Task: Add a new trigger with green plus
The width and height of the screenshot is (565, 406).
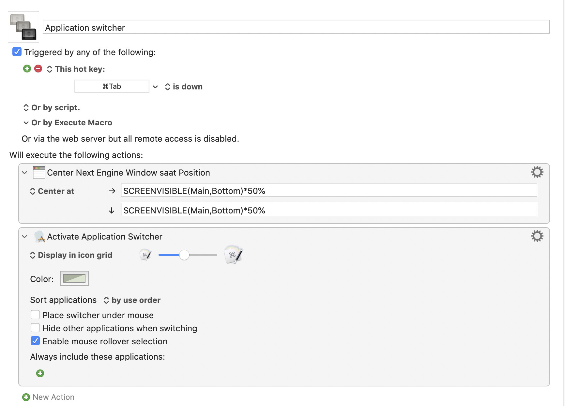Action: coord(27,69)
